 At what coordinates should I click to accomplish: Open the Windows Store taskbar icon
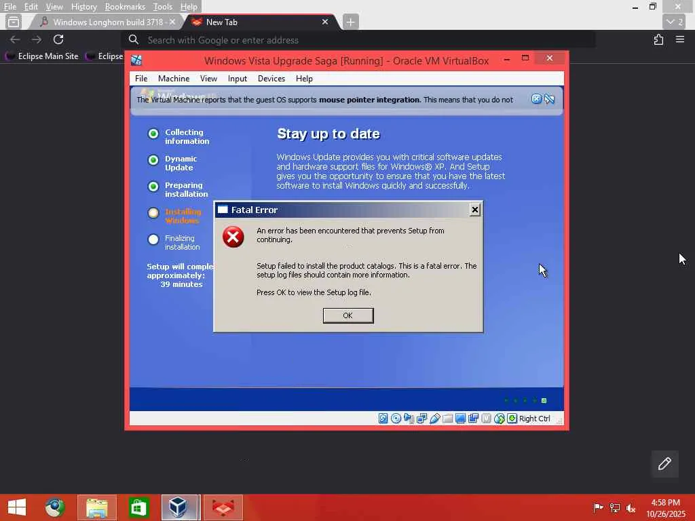pos(138,507)
